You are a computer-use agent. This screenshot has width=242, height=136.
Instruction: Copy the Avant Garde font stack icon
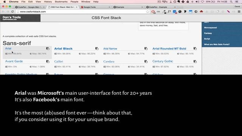48,61
